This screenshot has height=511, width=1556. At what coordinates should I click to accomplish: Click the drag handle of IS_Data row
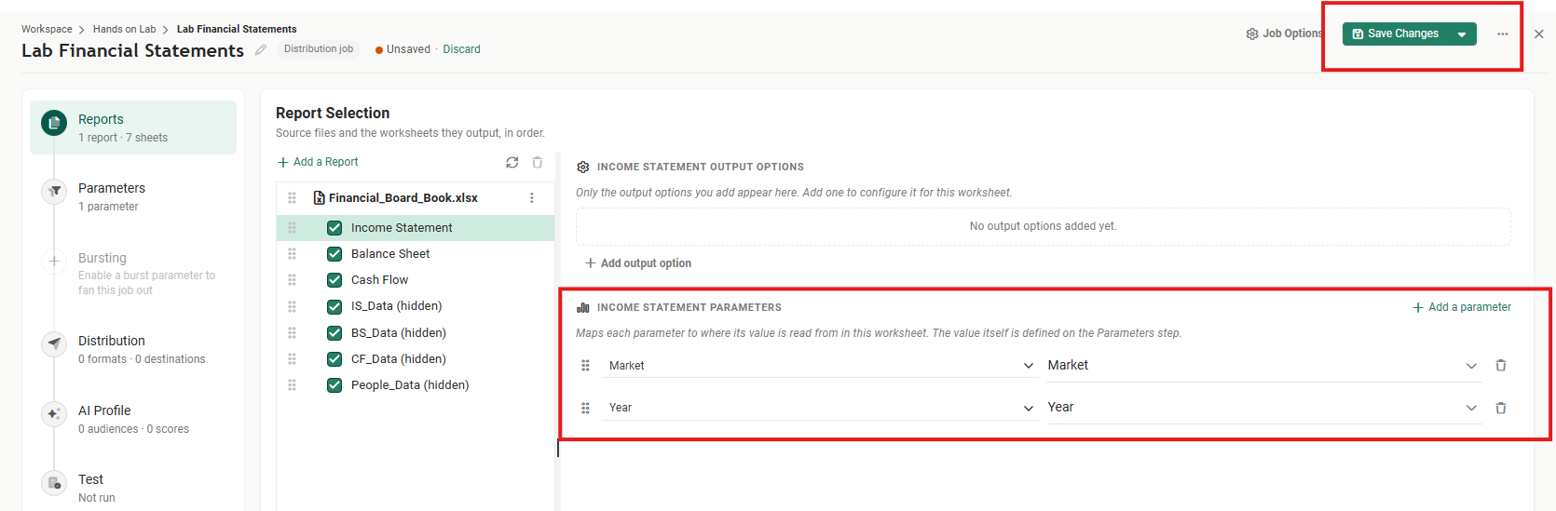[x=292, y=306]
